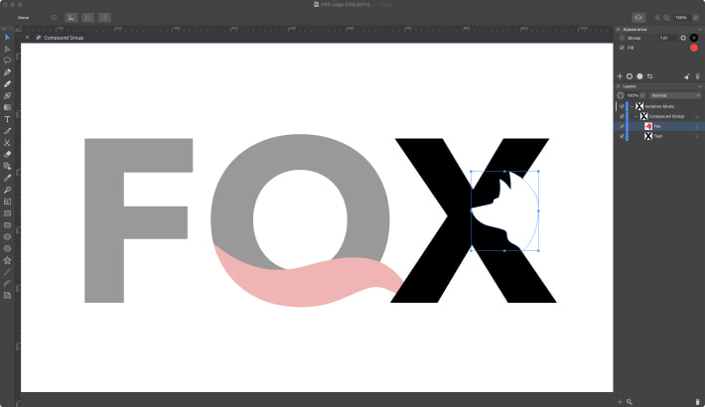Add new layer at Layers panel bottom

620,402
